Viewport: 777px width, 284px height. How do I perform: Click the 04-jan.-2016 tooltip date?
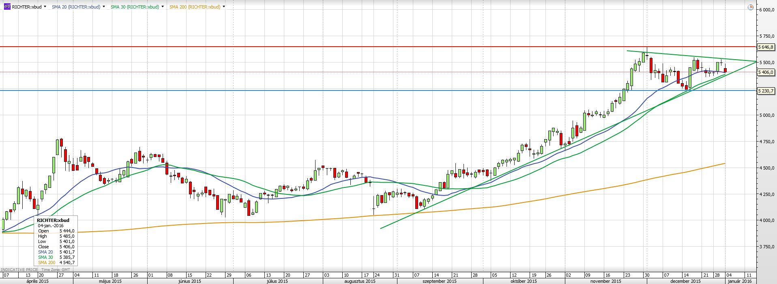(51, 226)
